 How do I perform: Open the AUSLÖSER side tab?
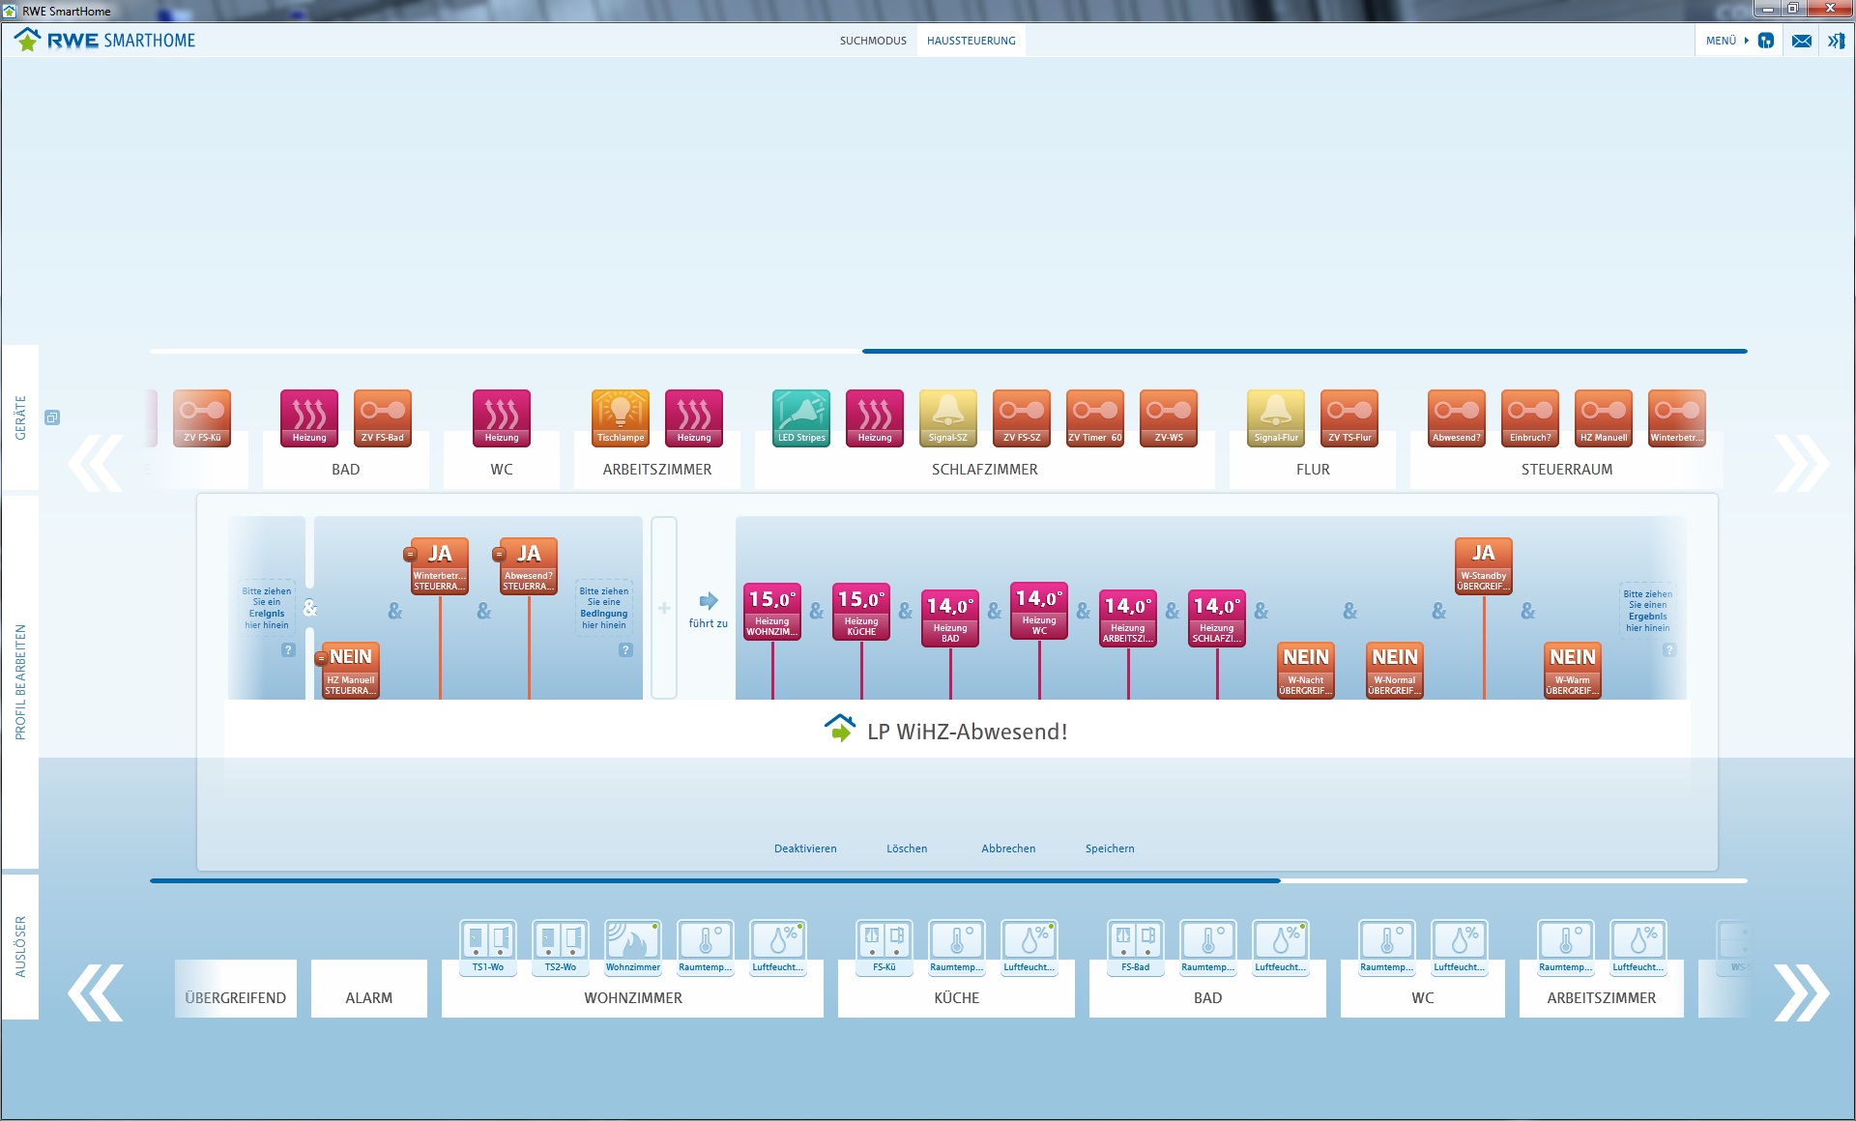click(x=20, y=947)
